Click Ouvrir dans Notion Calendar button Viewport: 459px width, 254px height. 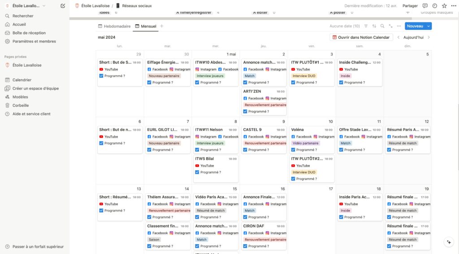(361, 38)
